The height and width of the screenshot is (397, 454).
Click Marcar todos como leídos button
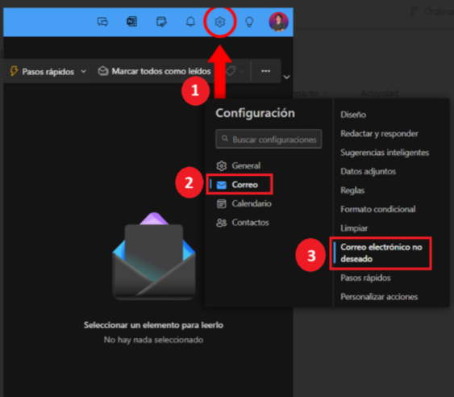click(x=154, y=71)
